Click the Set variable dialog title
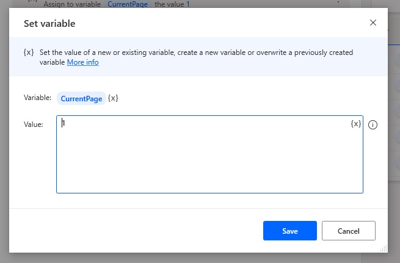This screenshot has height=263, width=400. coord(49,23)
